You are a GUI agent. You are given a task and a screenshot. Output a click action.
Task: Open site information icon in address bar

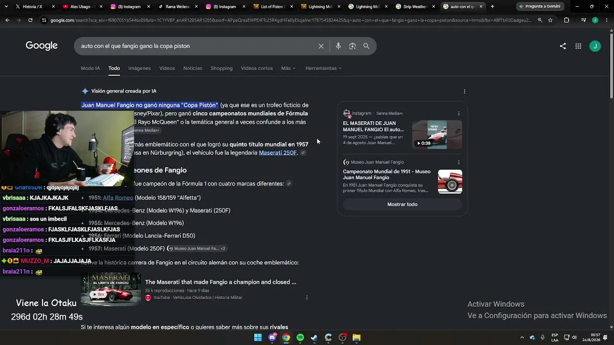(44, 20)
